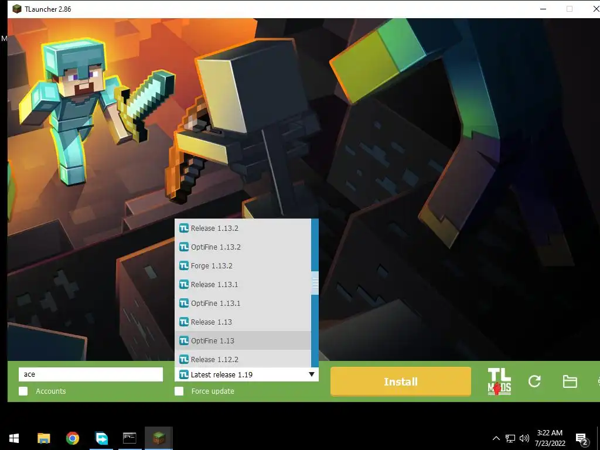The image size is (600, 450).
Task: Choose OptiFine 1.13.2 version
Action: pos(243,247)
